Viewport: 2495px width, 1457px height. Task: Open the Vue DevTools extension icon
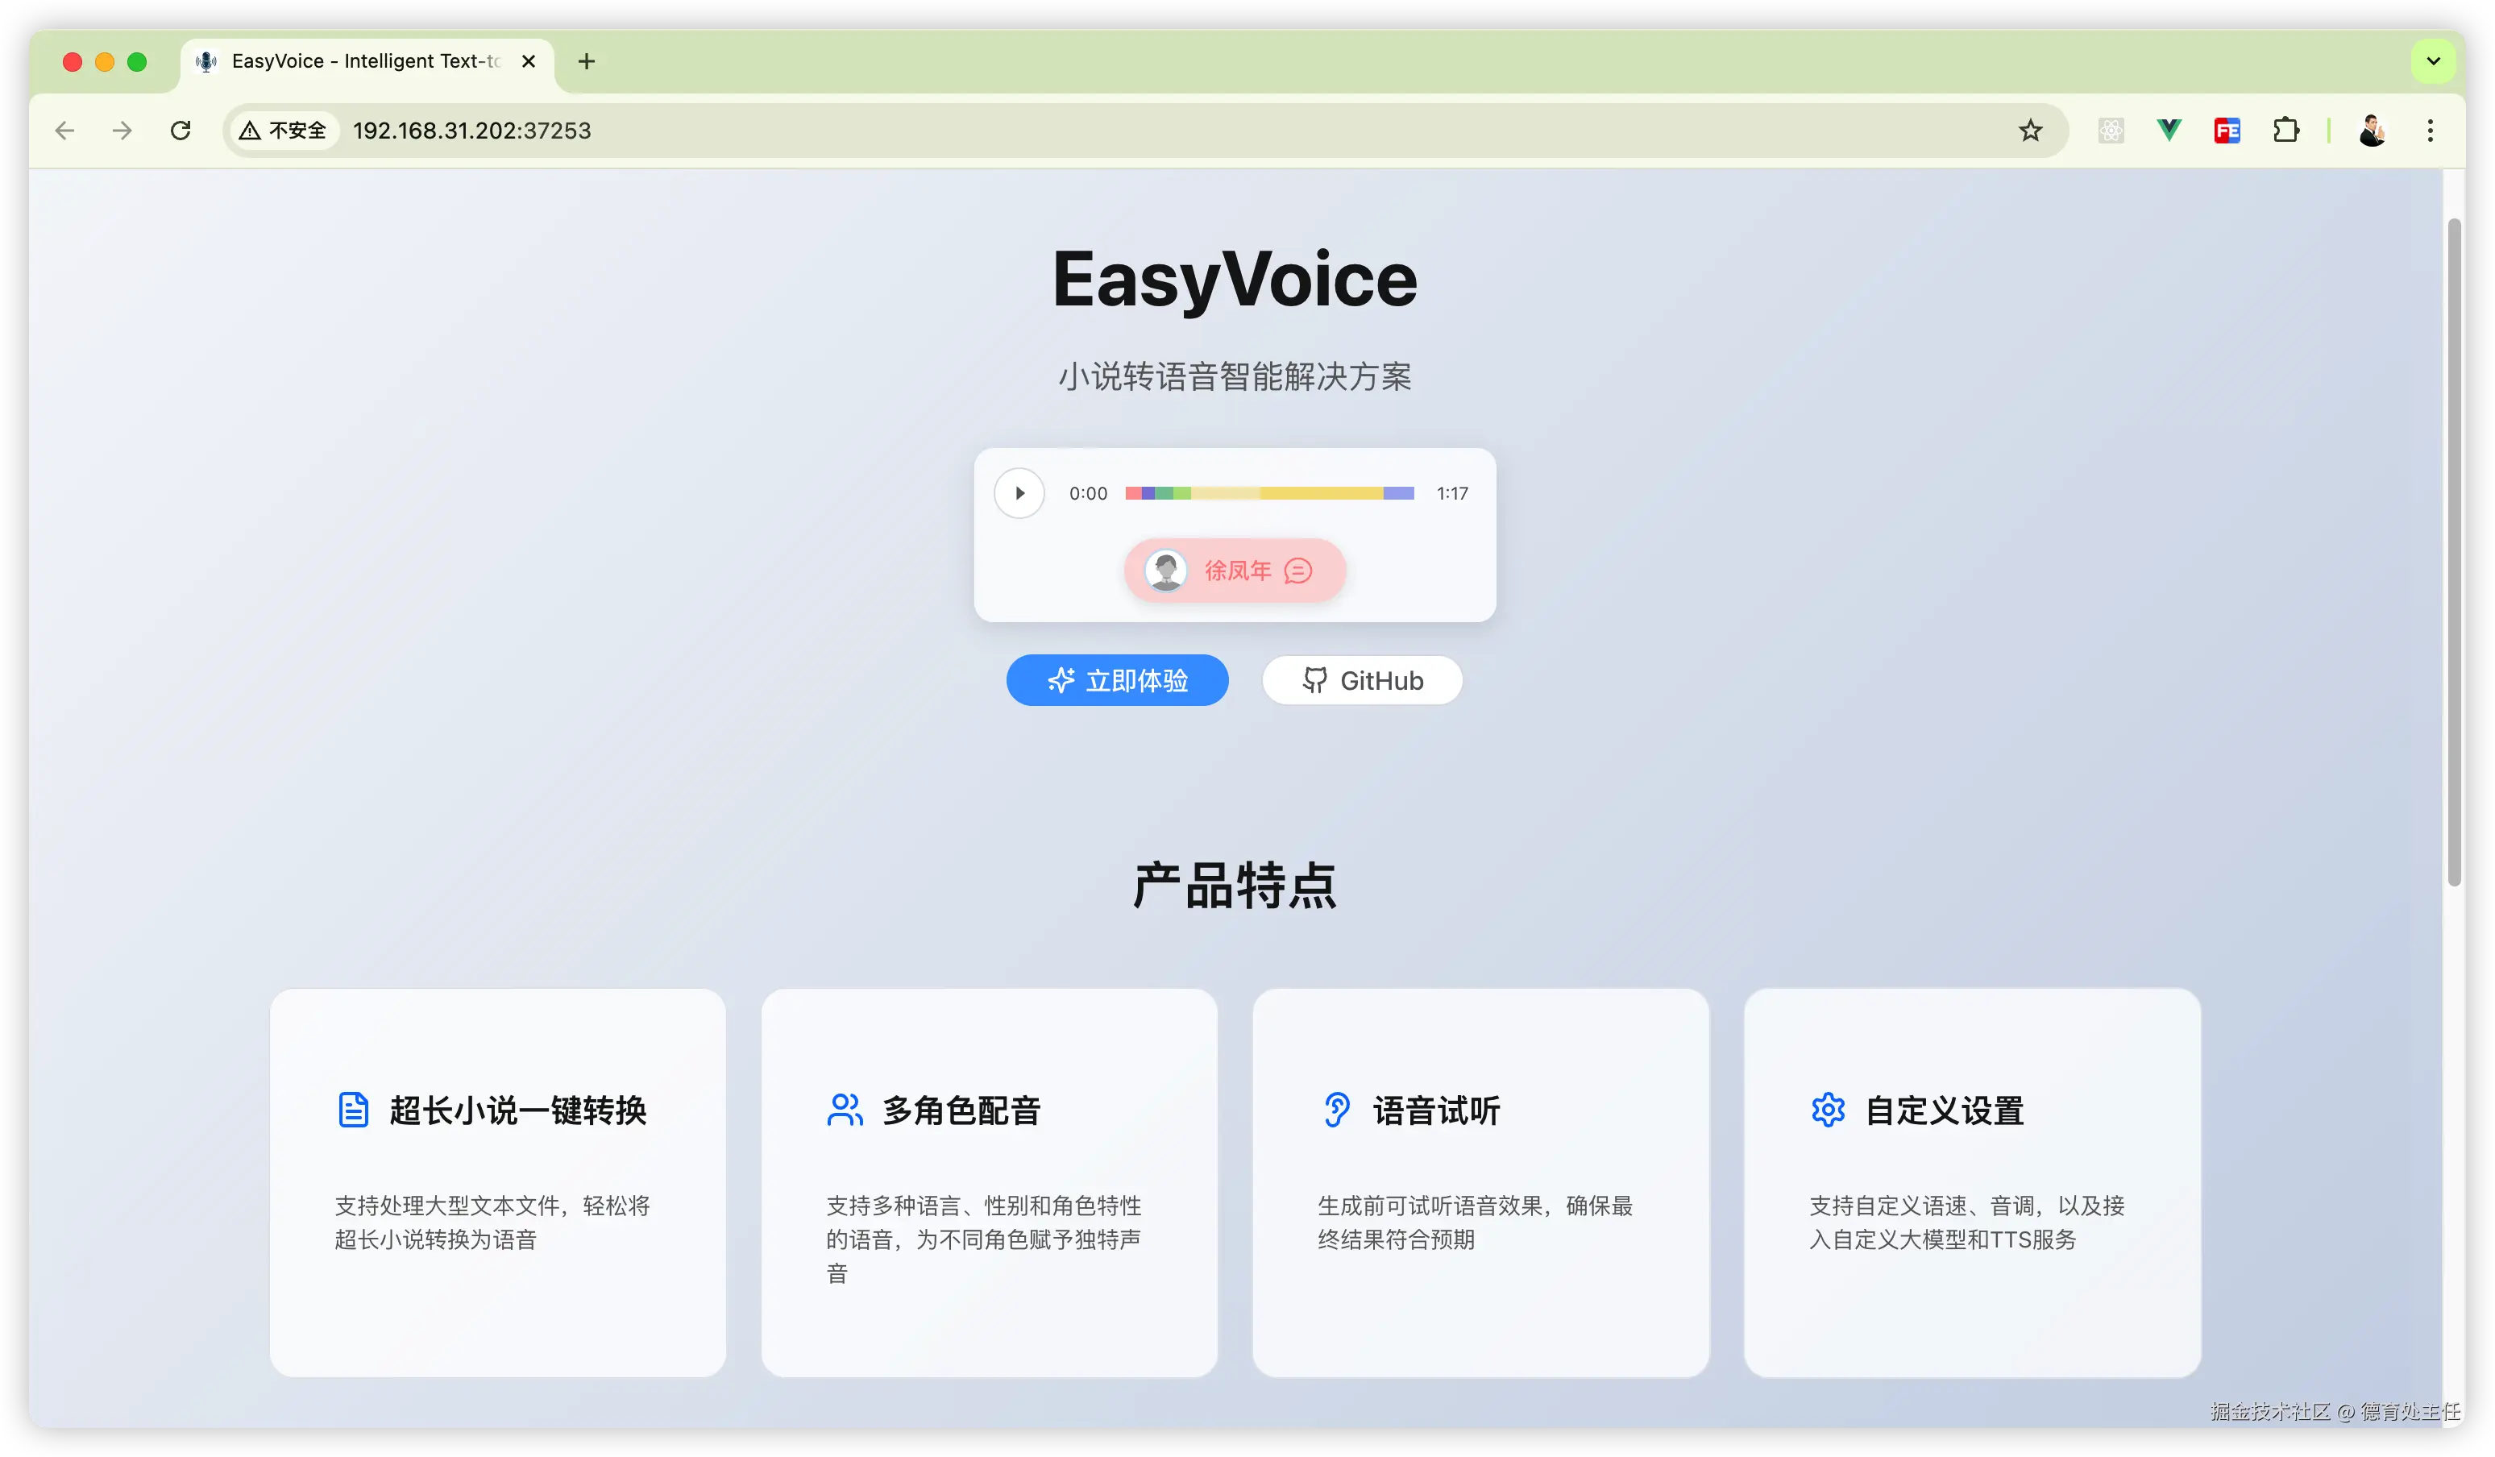click(x=2169, y=131)
